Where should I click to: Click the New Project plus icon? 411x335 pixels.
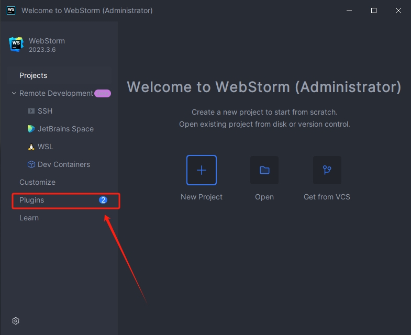click(x=202, y=170)
